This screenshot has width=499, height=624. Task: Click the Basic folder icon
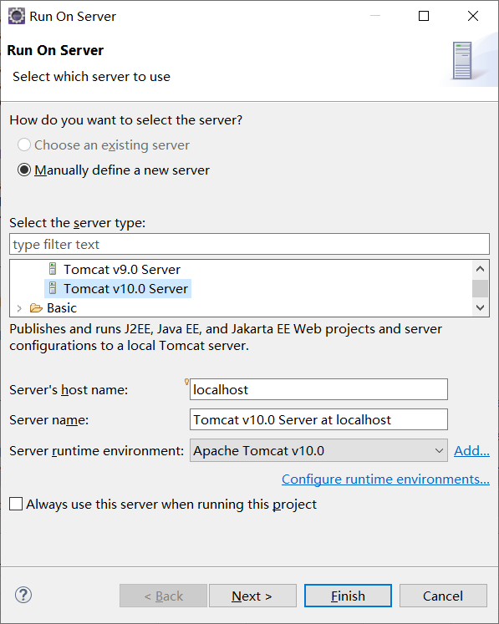(x=36, y=308)
